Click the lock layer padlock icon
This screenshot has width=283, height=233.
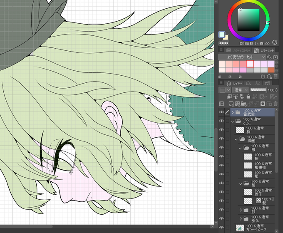click(x=248, y=97)
